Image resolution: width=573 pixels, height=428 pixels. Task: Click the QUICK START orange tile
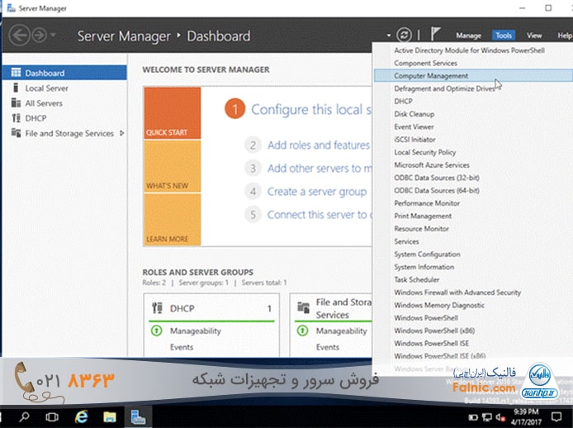172,112
